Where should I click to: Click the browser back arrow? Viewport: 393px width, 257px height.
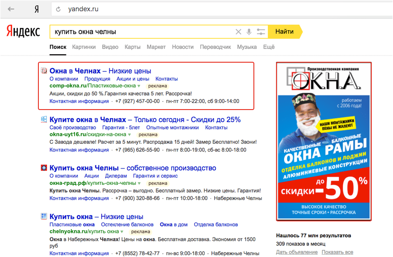pos(11,9)
